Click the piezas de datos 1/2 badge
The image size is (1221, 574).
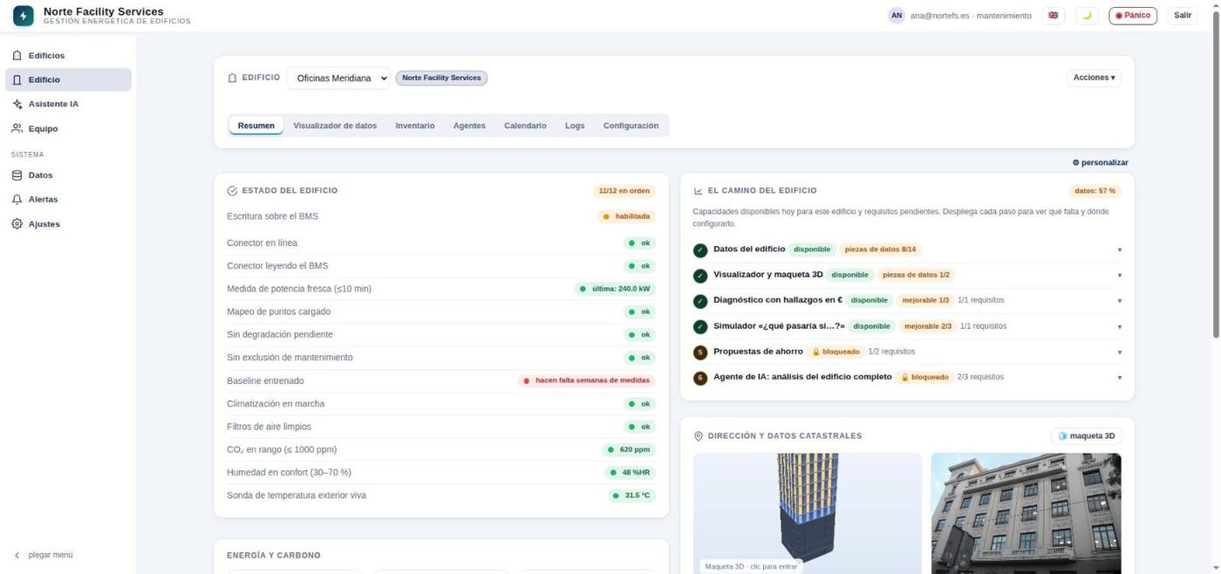click(x=918, y=275)
